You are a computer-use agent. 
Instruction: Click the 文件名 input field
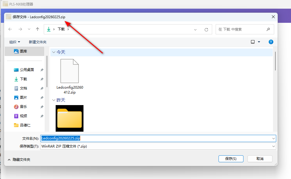click(x=156, y=138)
